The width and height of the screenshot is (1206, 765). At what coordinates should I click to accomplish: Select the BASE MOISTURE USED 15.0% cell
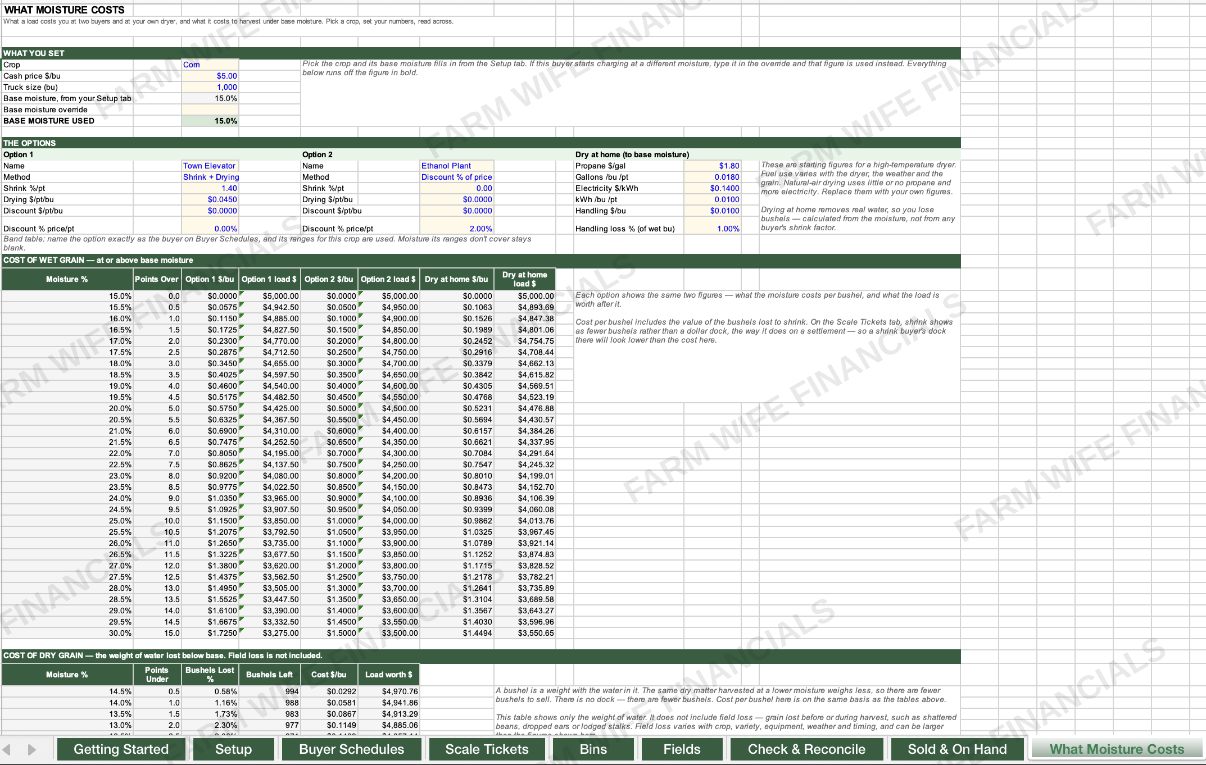click(210, 121)
